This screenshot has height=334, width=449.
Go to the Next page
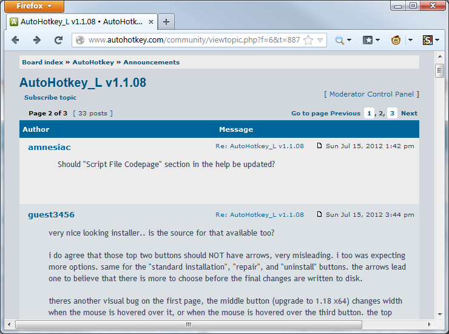(x=409, y=113)
